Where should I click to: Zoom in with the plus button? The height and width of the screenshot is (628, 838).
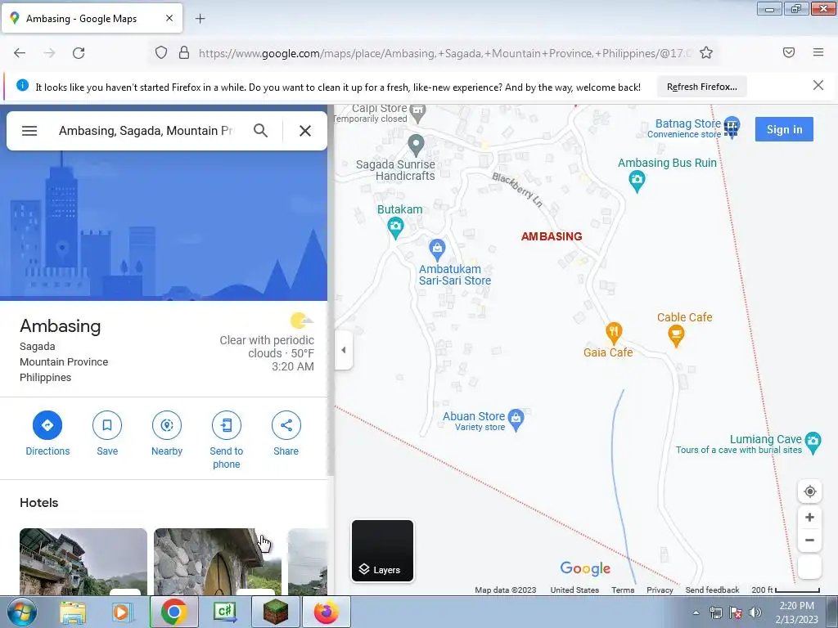809,517
